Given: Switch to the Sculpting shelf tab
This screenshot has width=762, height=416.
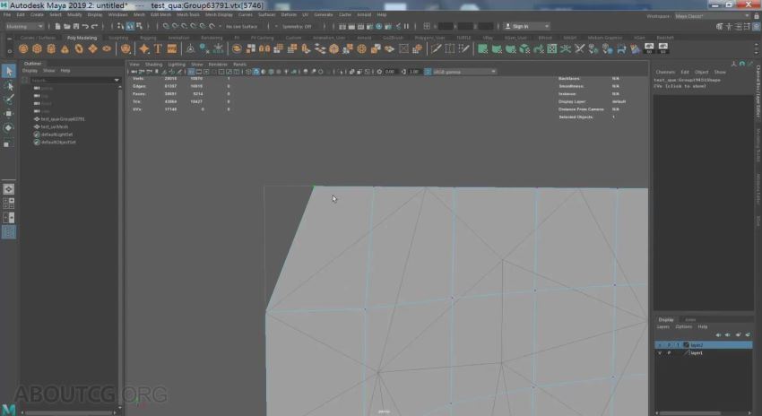Looking at the screenshot, I should (119, 38).
